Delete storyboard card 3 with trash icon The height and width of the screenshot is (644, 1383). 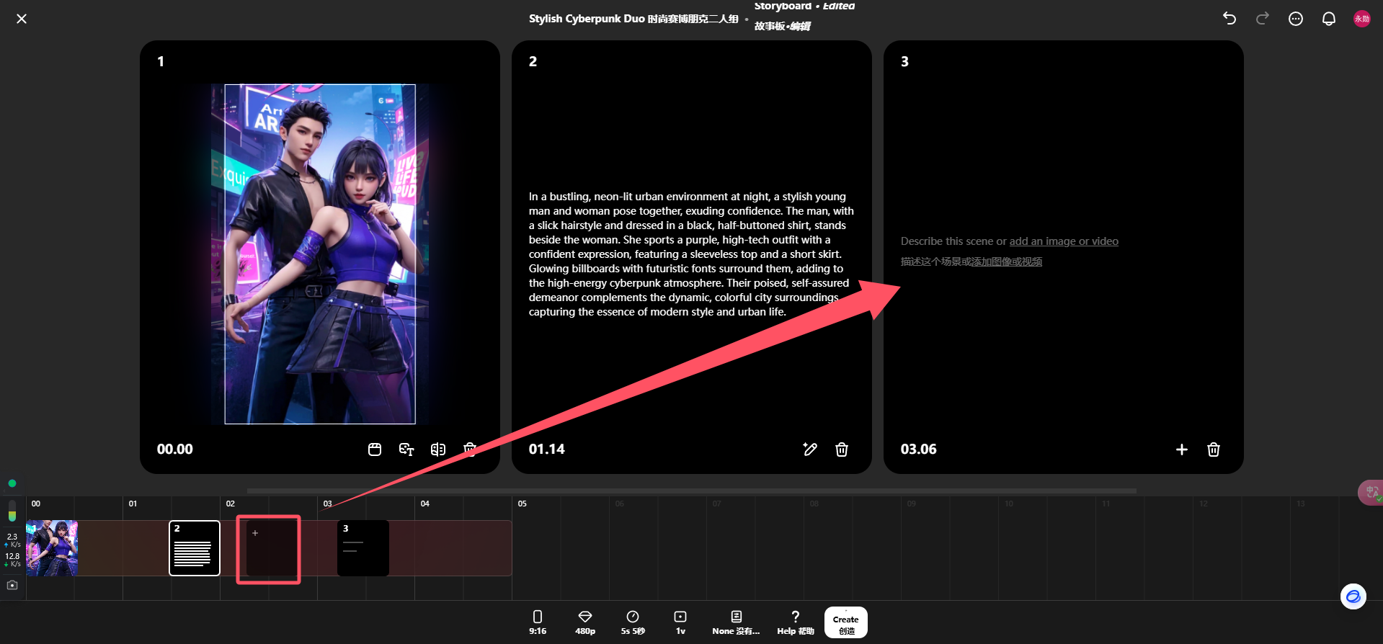1214,450
